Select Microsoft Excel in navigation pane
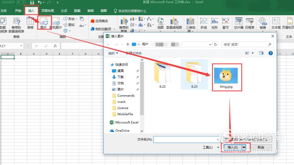Screen dimensions: 294x165 pyautogui.click(x=124, y=122)
